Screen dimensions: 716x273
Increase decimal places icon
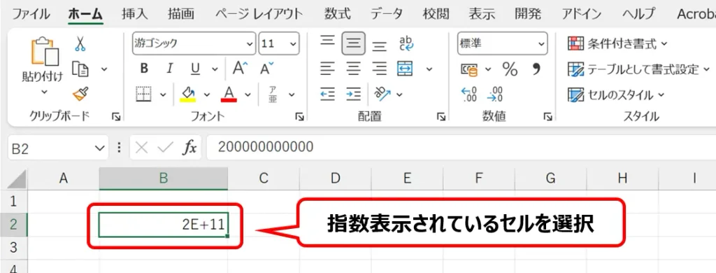click(469, 94)
